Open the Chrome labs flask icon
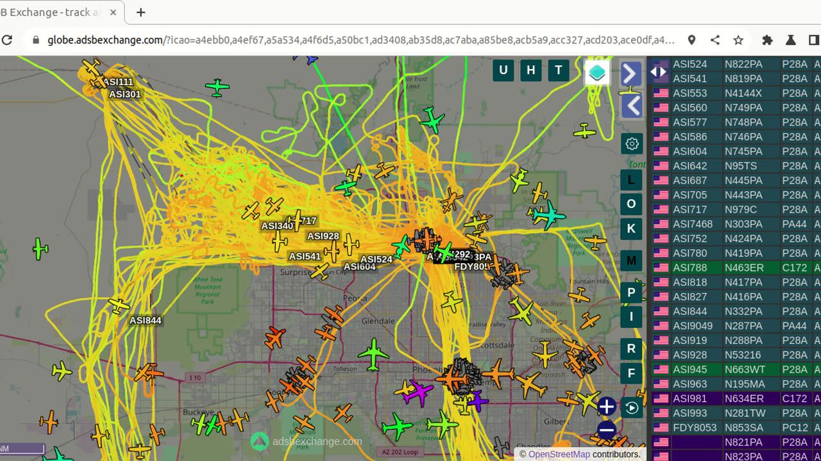This screenshot has width=821, height=461. (790, 40)
